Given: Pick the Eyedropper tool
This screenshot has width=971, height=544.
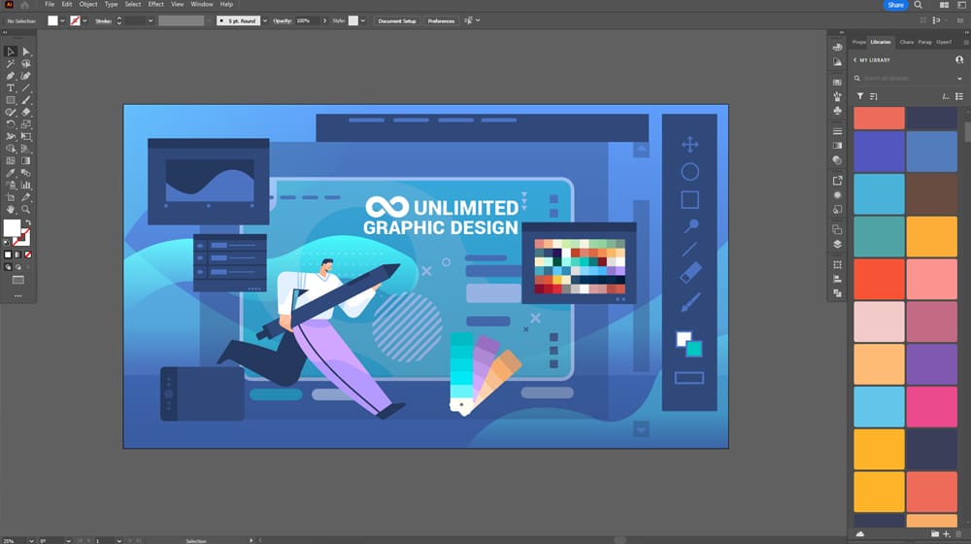Looking at the screenshot, I should (11, 173).
